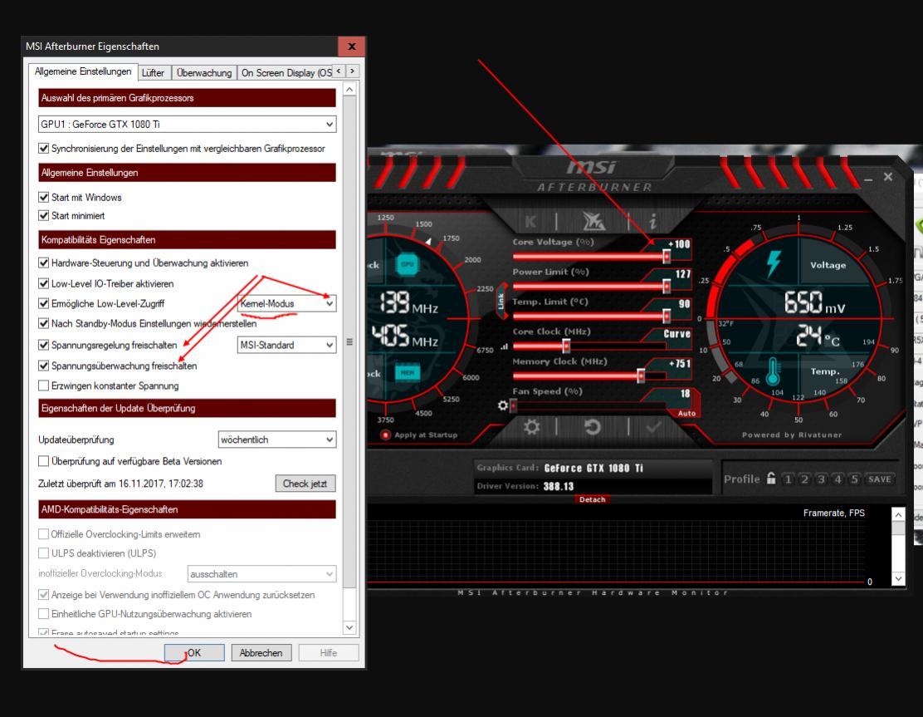The height and width of the screenshot is (717, 923).
Task: Select profile slot 4
Action: (x=838, y=479)
